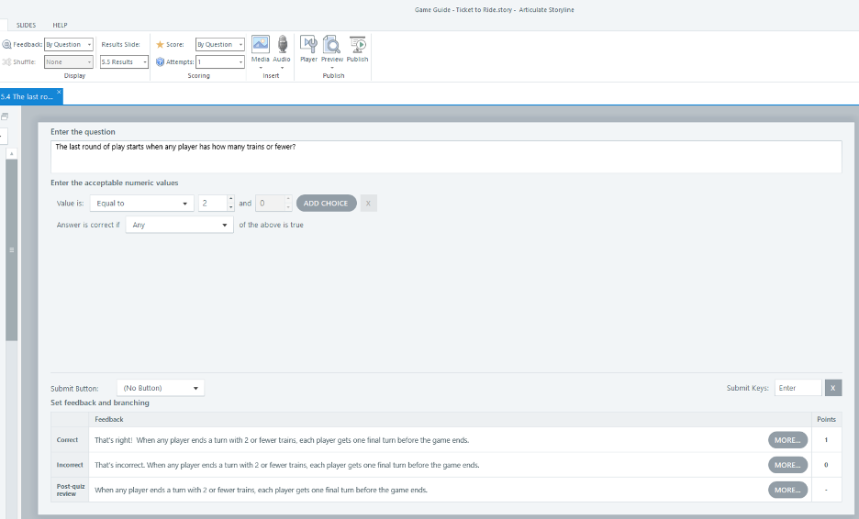Image resolution: width=859 pixels, height=519 pixels.
Task: Remove the numeric choice with X button
Action: click(368, 204)
